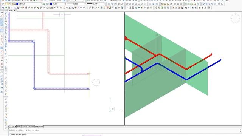Click the first document page icon
The image size is (242, 136).
click(175, 4)
